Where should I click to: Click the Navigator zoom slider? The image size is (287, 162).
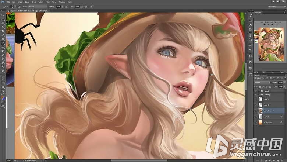click(273, 72)
